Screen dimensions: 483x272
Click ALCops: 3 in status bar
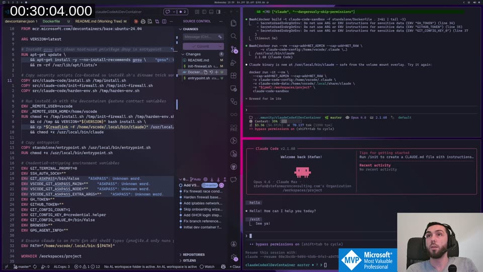[61, 266]
